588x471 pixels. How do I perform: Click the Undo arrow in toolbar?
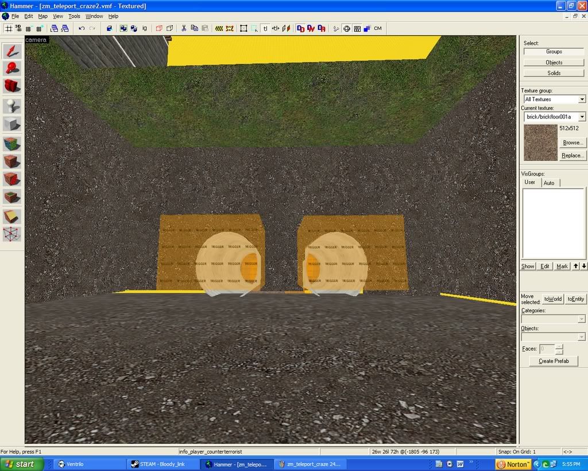tap(82, 28)
